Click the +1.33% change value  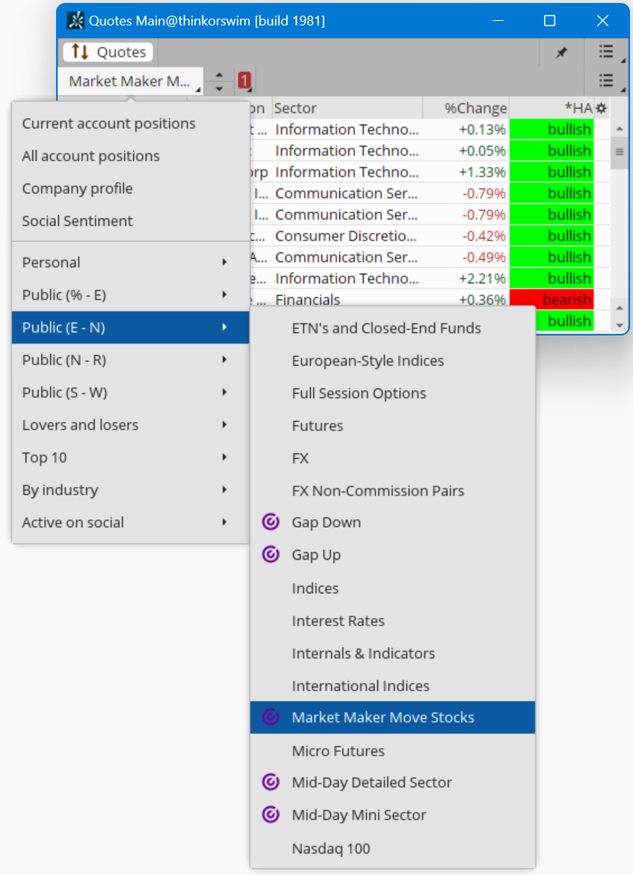point(482,172)
